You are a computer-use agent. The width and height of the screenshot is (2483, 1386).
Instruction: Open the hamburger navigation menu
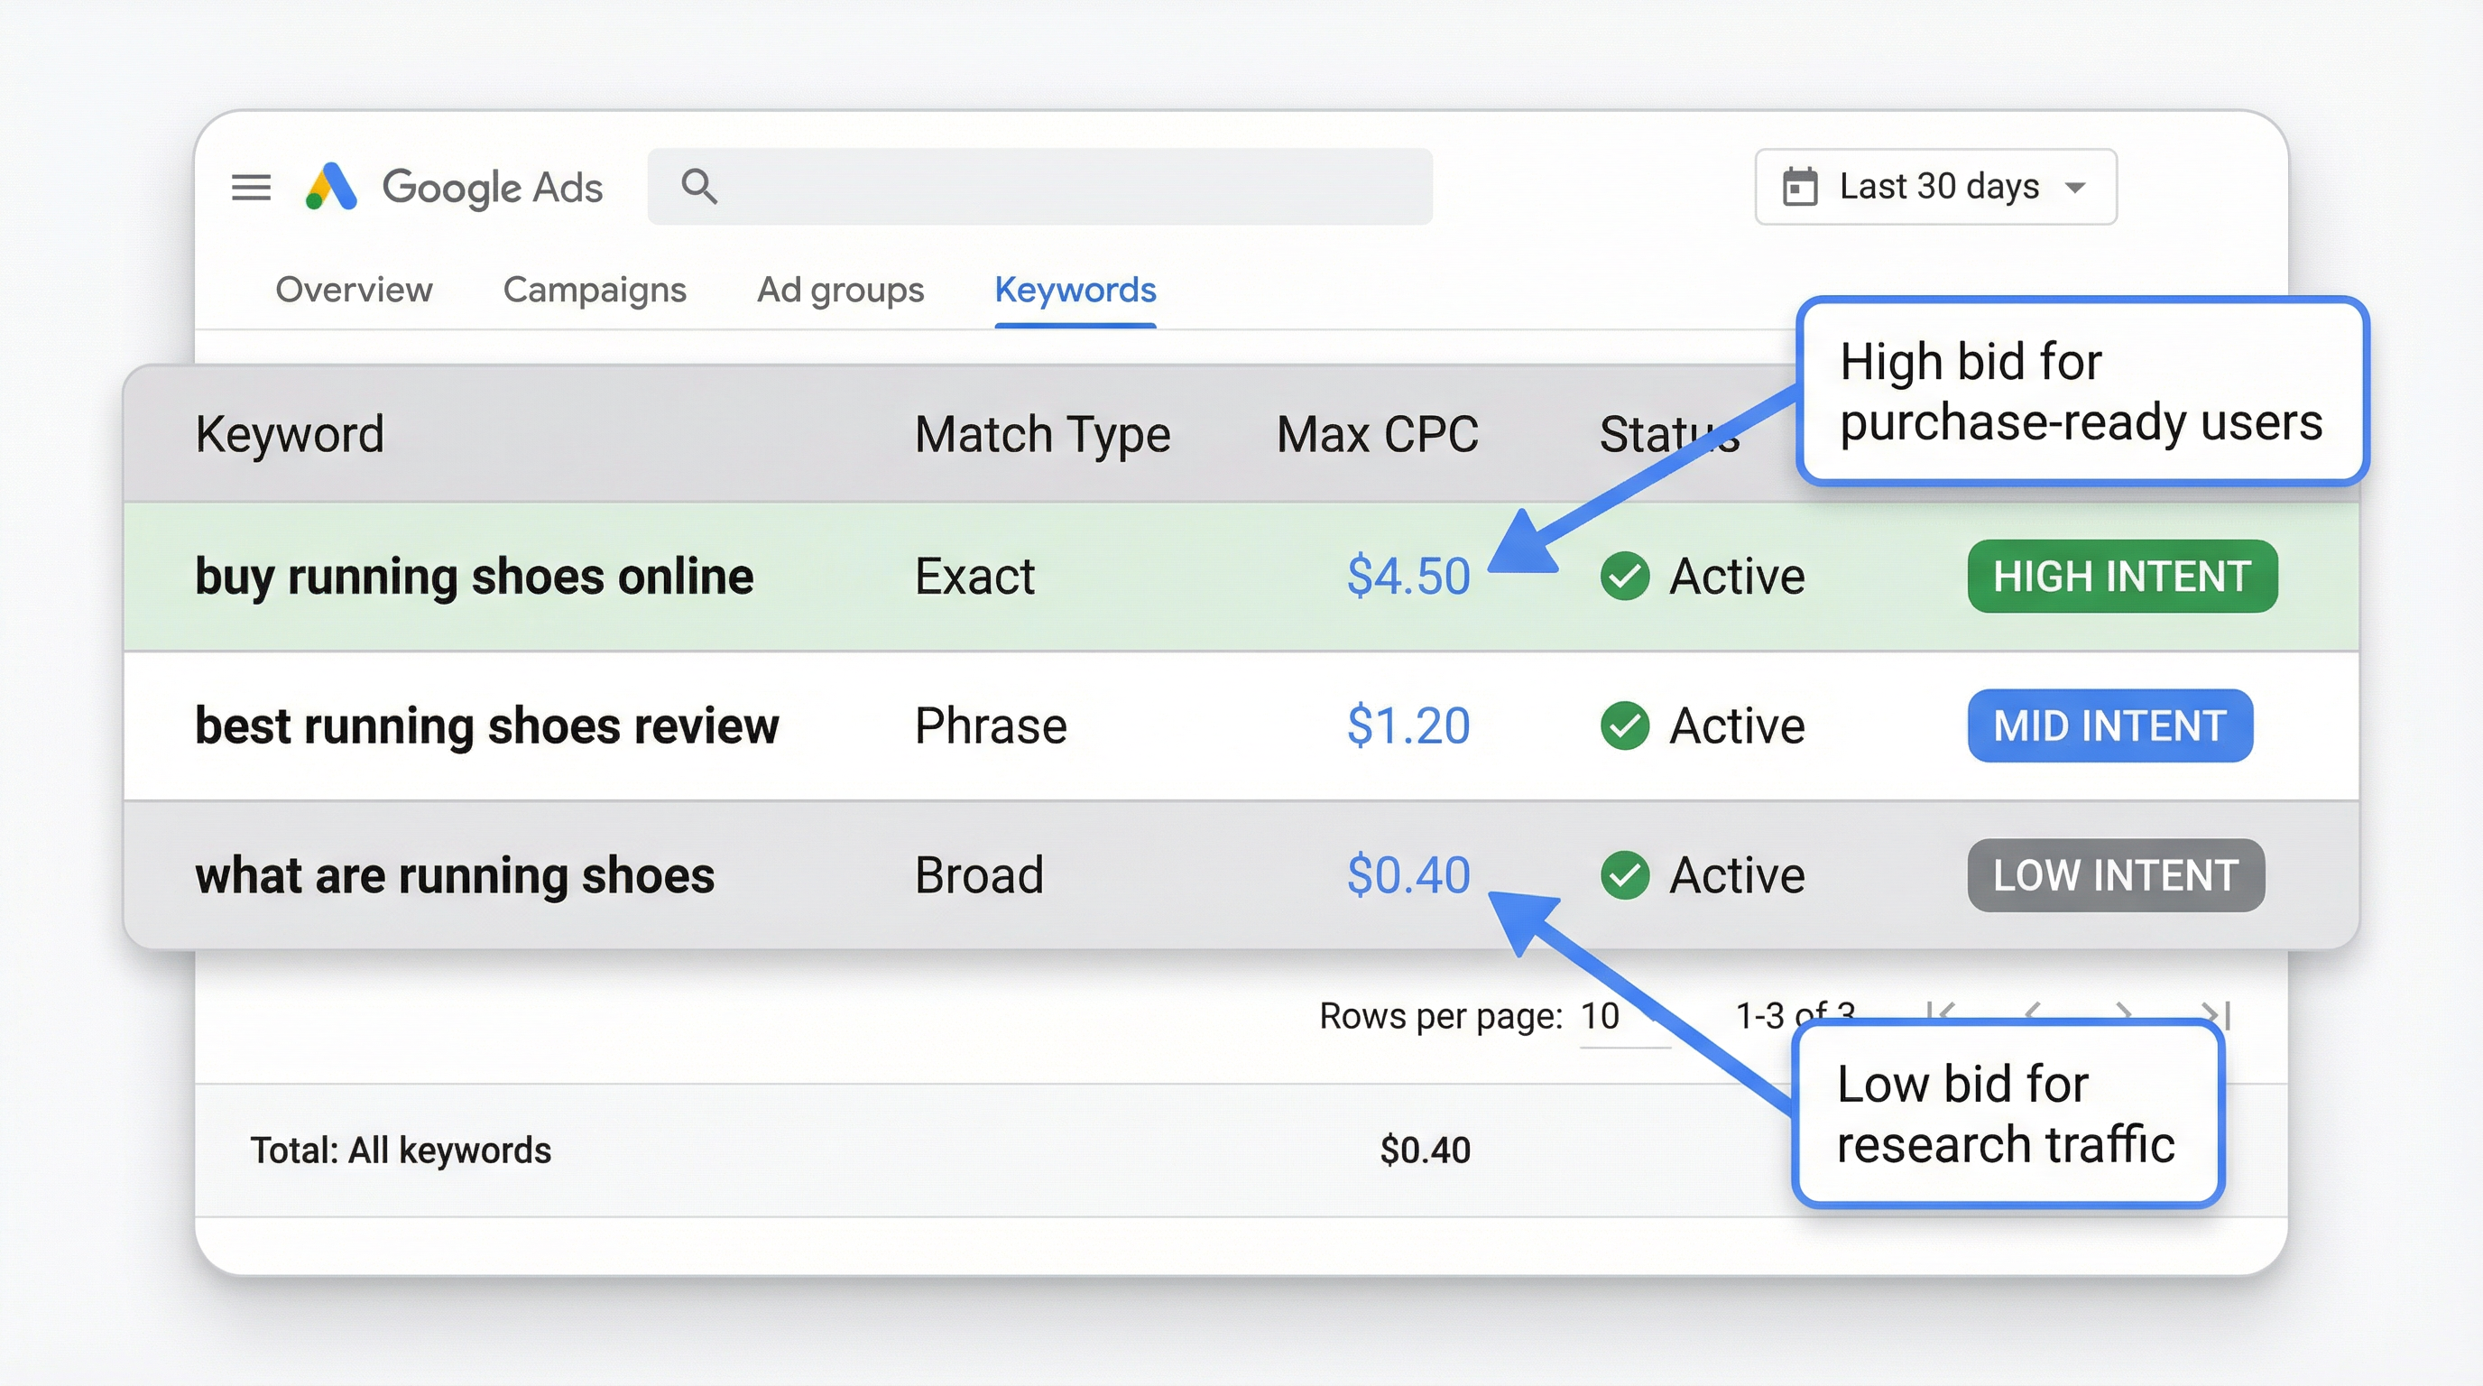[250, 187]
